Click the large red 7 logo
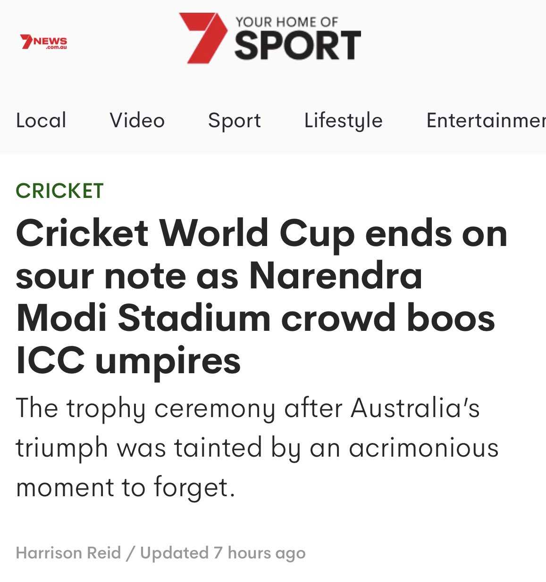This screenshot has width=546, height=582. tap(202, 38)
